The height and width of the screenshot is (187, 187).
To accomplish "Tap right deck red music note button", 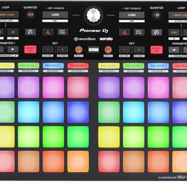I will (124, 33).
